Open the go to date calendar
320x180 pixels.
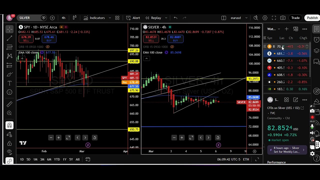88,159
